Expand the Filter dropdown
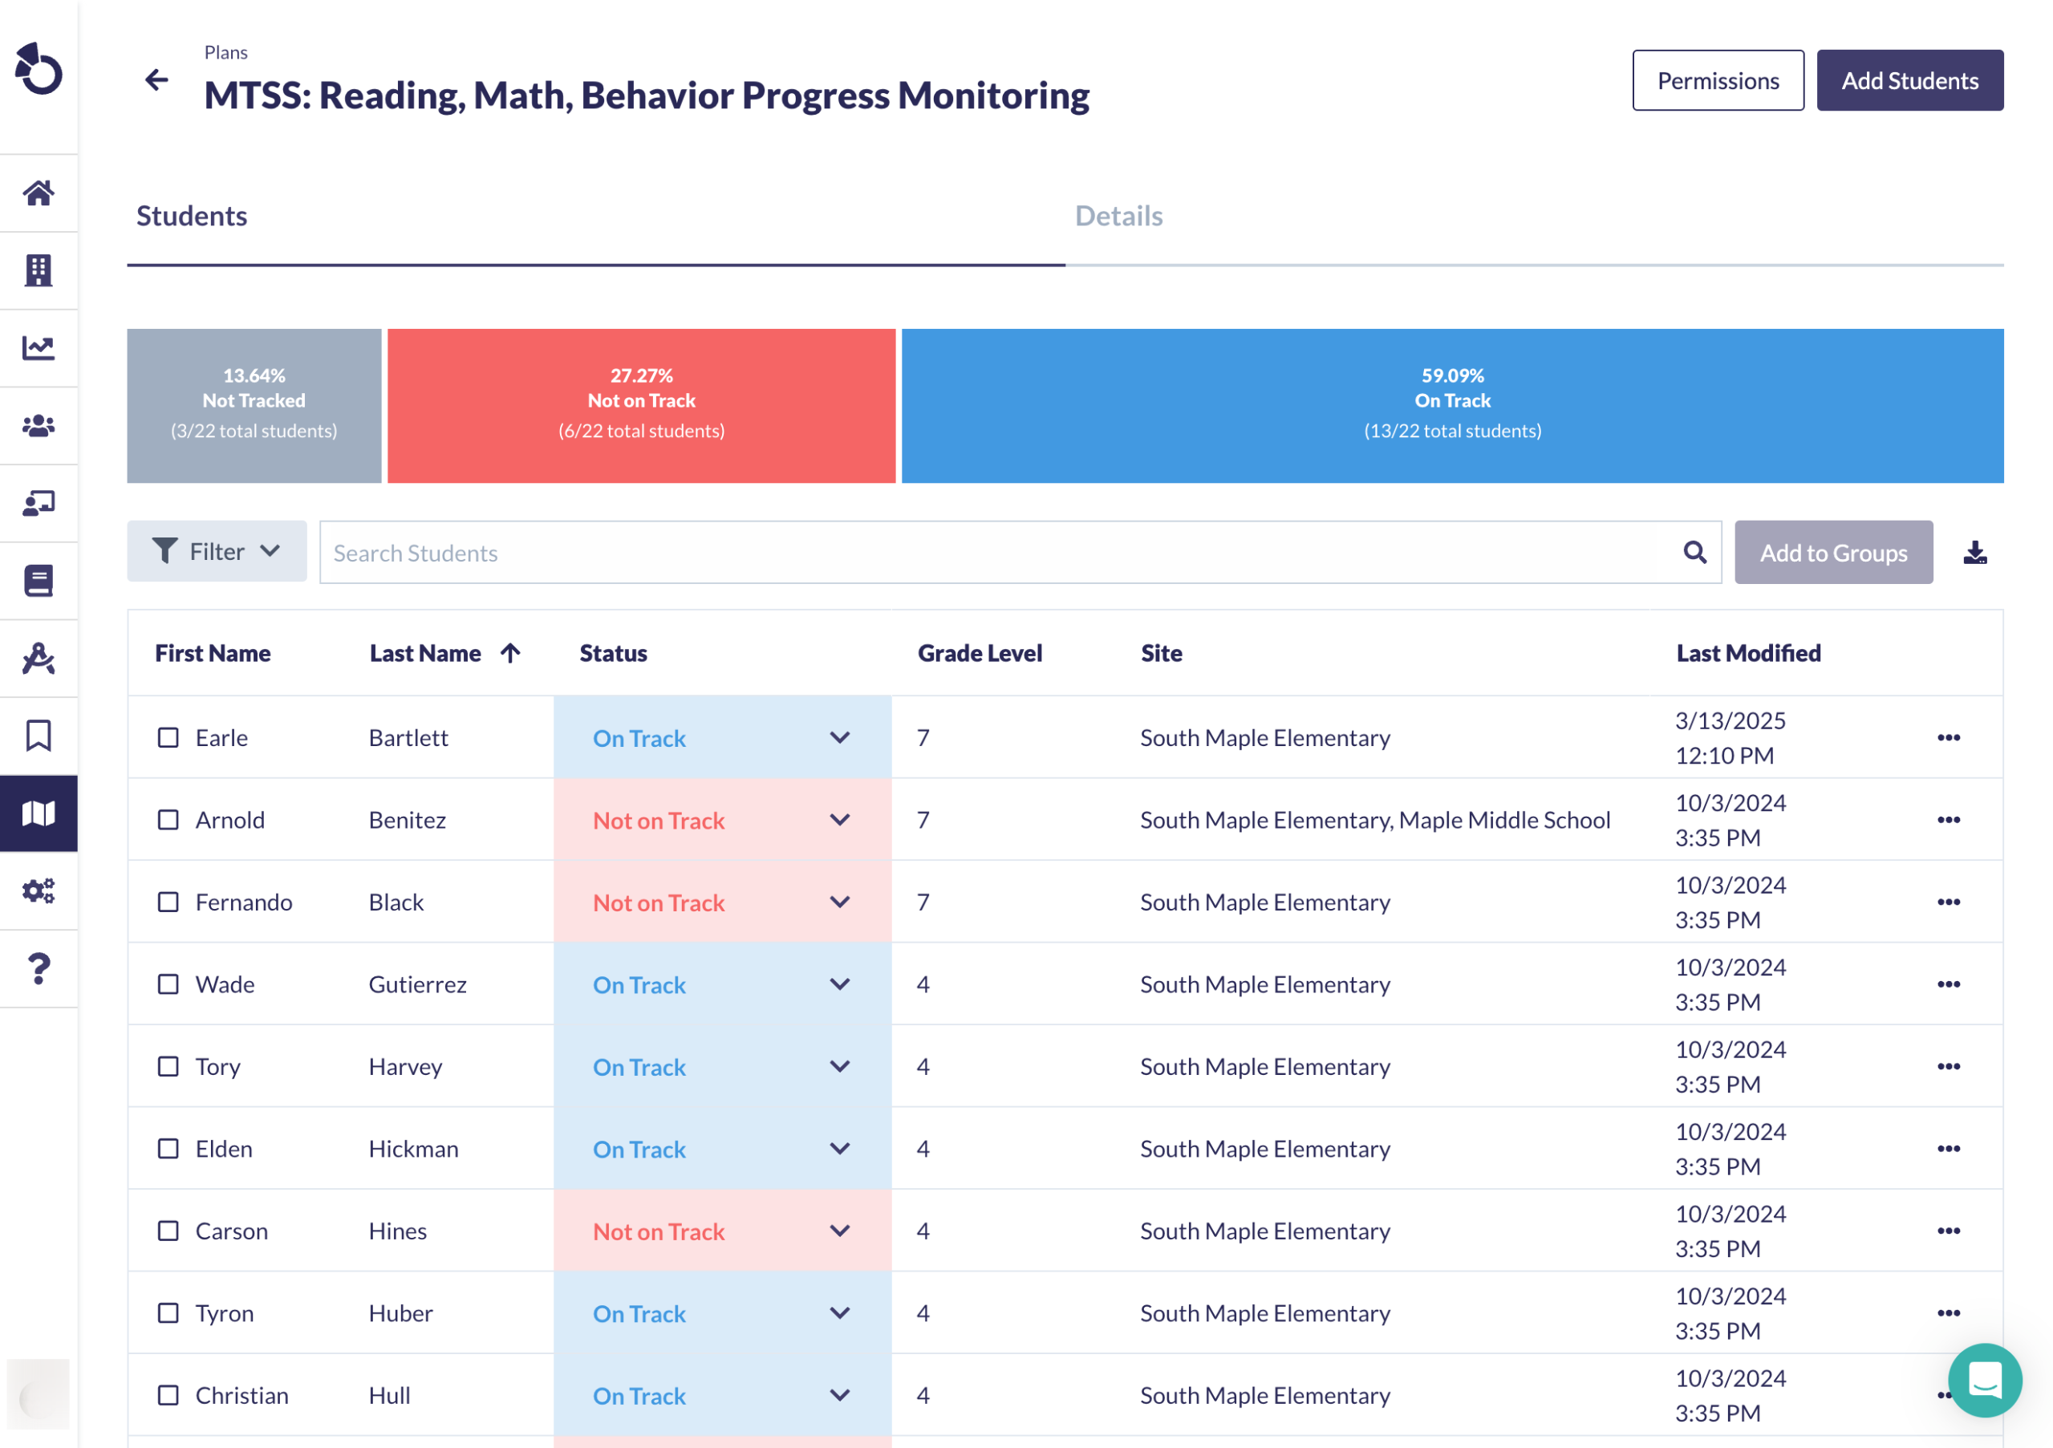 pyautogui.click(x=217, y=552)
